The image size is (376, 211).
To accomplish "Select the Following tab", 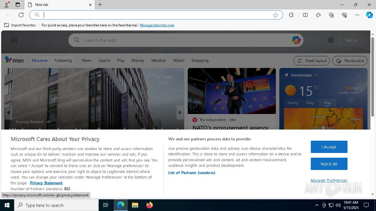I will [63, 60].
